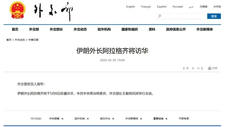Expand the 驻外机构 footer dropdown

coord(82,119)
